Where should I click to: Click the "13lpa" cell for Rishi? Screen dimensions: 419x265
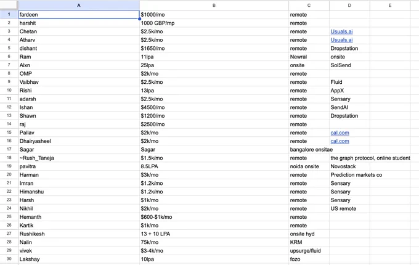click(x=214, y=91)
